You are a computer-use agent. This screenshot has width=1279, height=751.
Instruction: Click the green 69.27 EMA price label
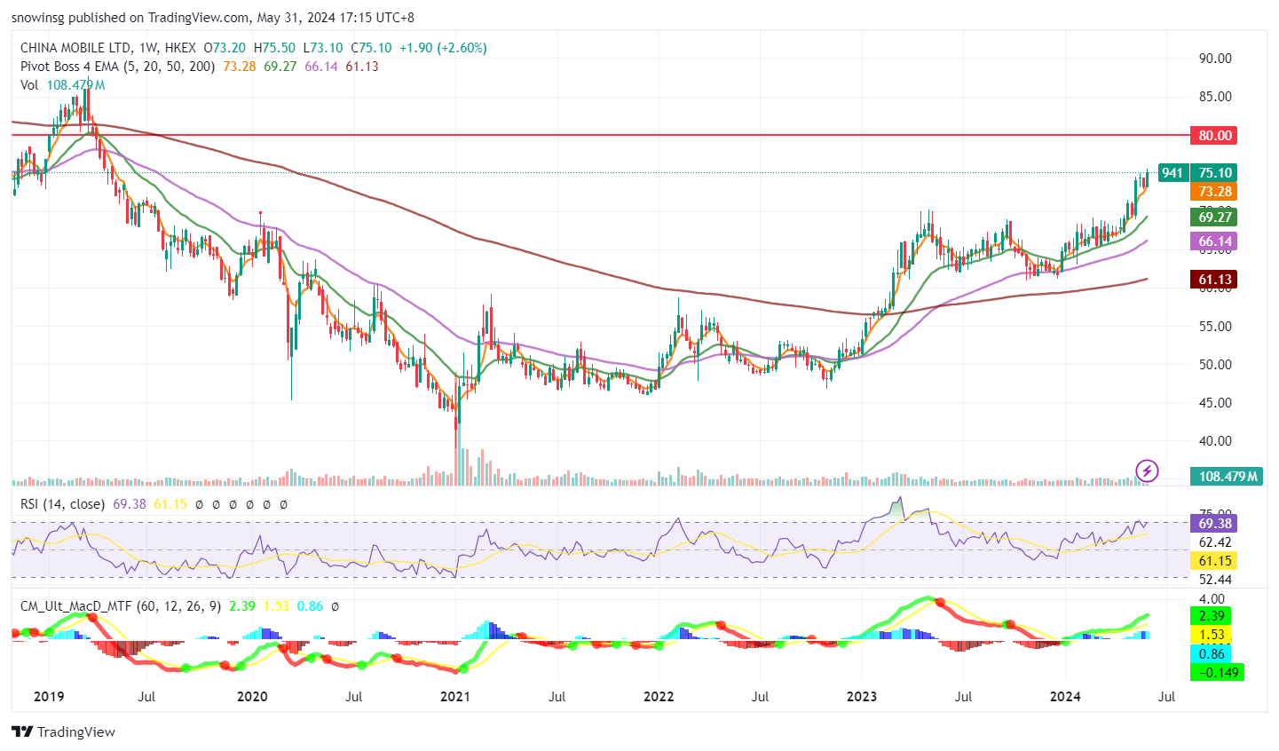(x=1215, y=217)
